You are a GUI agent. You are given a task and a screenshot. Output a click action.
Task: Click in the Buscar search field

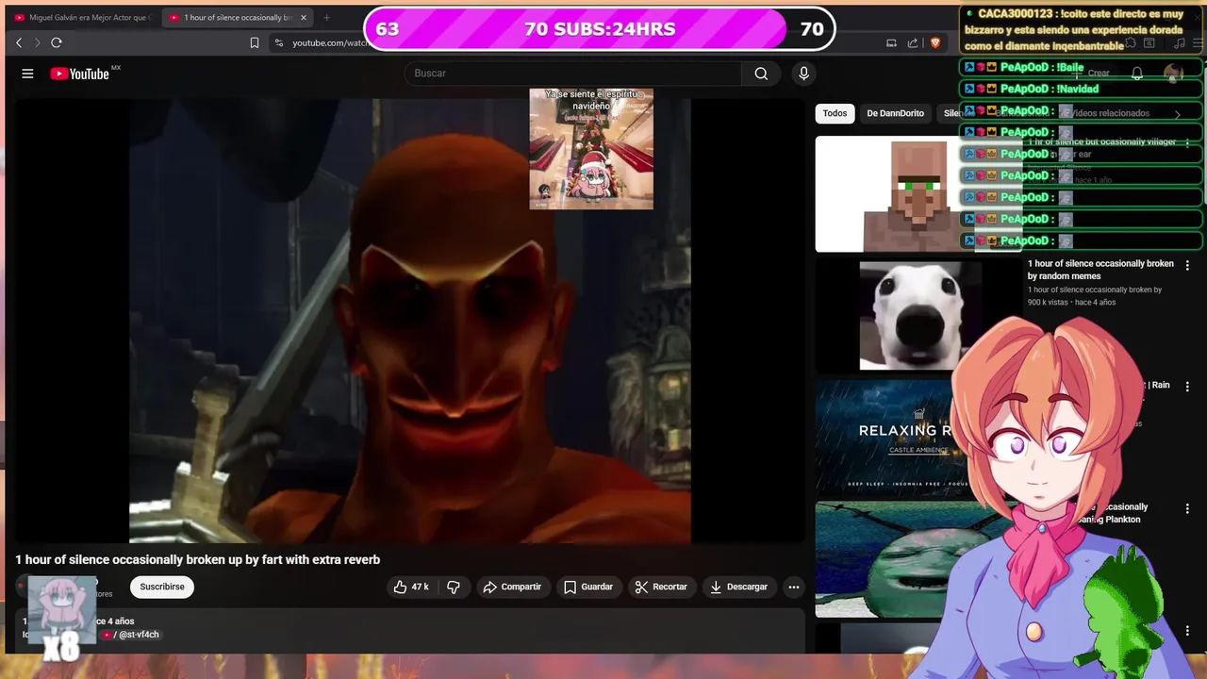[573, 74]
